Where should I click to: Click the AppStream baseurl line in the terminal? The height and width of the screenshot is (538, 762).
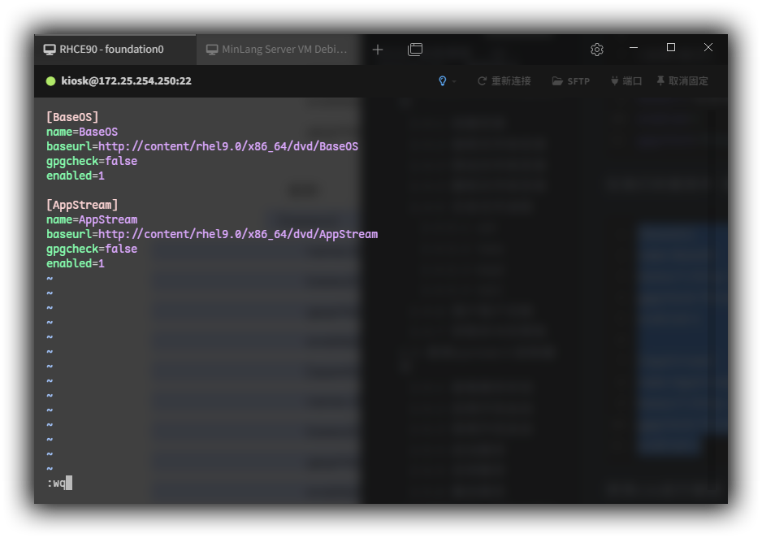point(211,234)
